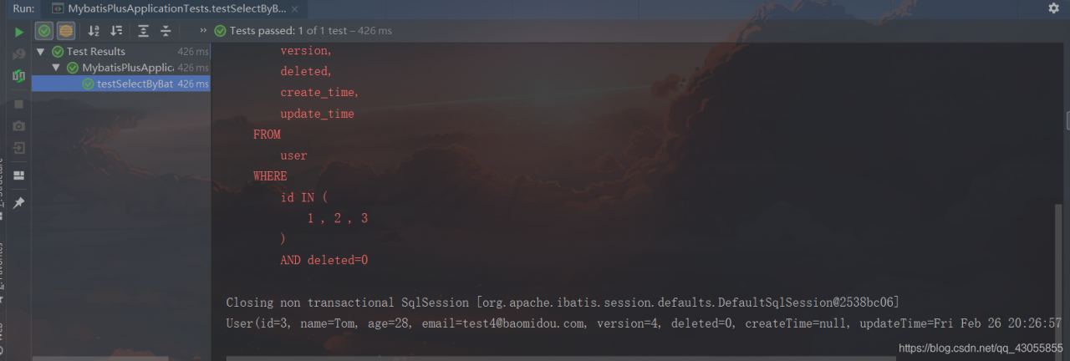Toggle the show passed tests filter

coord(44,31)
